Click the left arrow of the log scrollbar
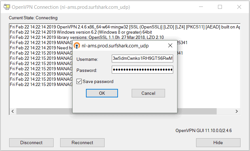The height and width of the screenshot is (151, 250). coord(13,111)
